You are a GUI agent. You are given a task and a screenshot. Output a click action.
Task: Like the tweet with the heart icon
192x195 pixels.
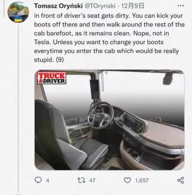(x=127, y=180)
